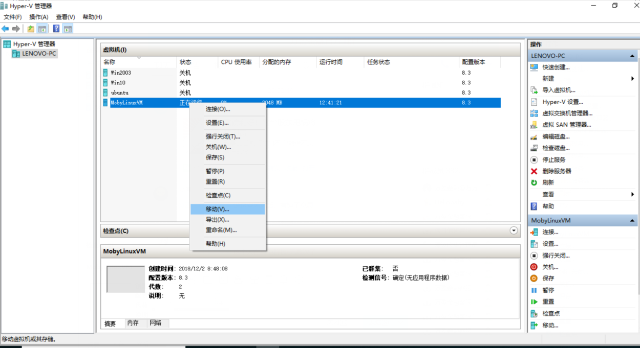
Task: Click the 帮助 icon under LENOVO-PC actions
Action: [534, 206]
